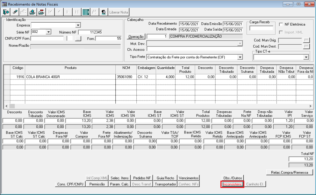Viewport: 316px width, 195px height.
Task: Click the Cod. Mun Orig. lookup icon
Action: coord(306,40)
